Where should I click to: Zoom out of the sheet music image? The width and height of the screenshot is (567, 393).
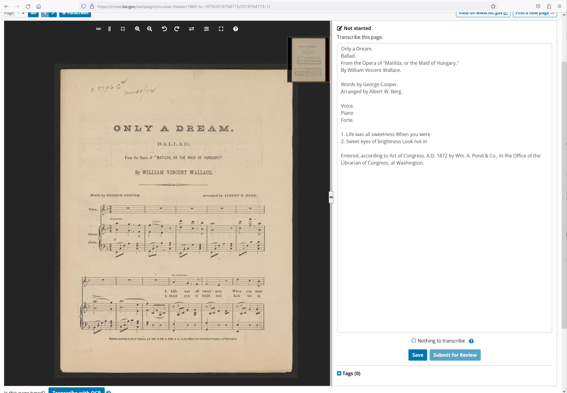(x=150, y=29)
